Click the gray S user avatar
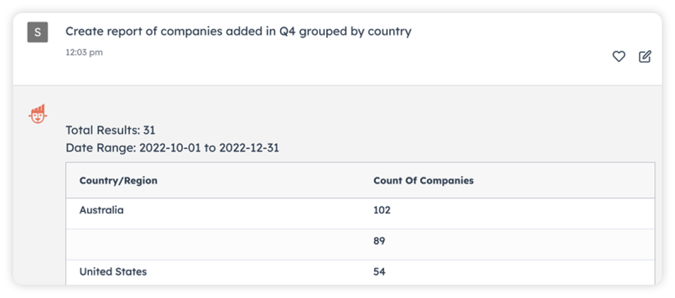 click(38, 32)
